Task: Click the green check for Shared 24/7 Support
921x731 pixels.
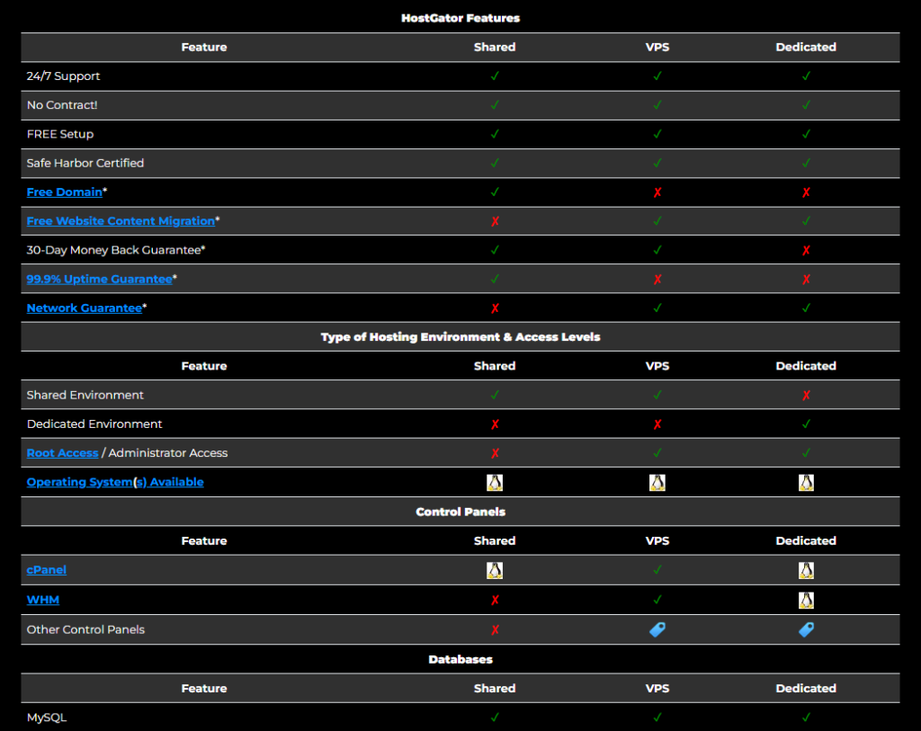Action: coord(496,76)
